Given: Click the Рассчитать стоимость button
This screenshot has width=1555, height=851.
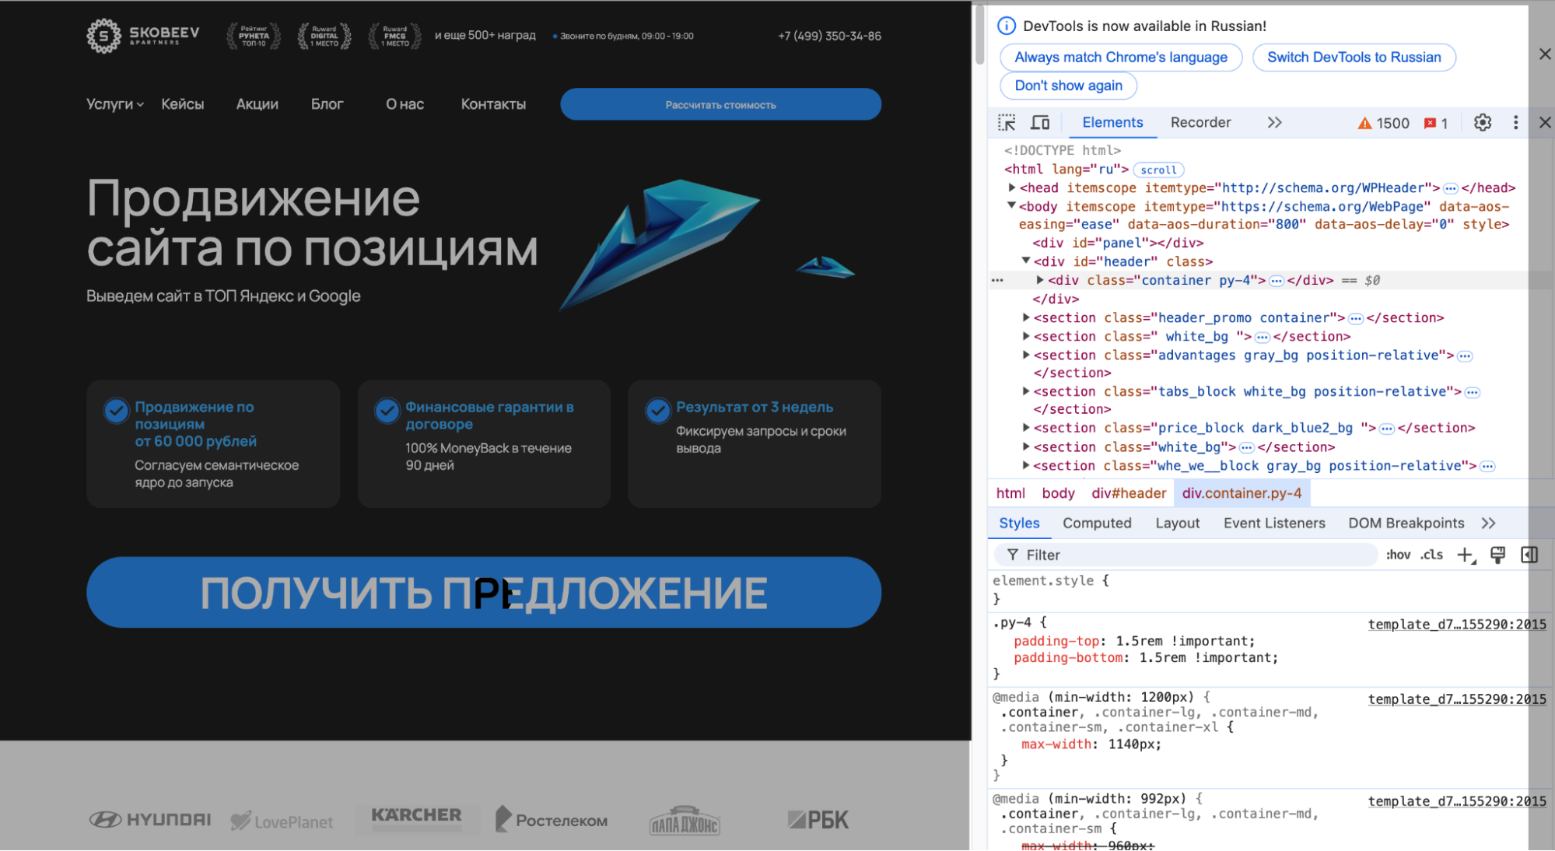Looking at the screenshot, I should (720, 104).
